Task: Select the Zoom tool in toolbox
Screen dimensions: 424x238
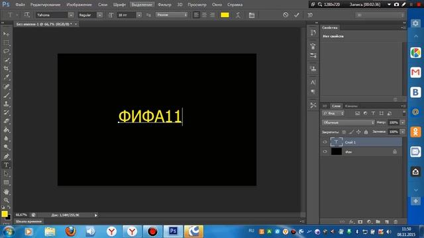Action: pos(6,200)
